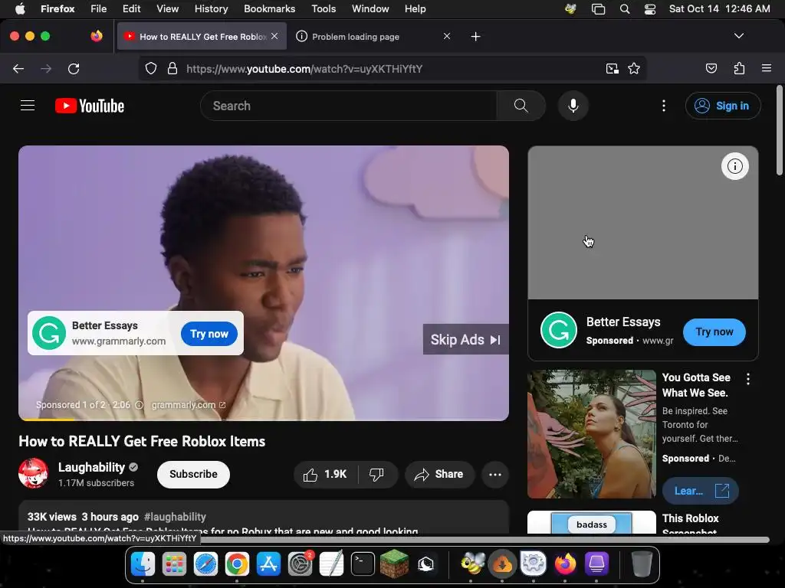Open Save to Pocket icon

[x=711, y=69]
